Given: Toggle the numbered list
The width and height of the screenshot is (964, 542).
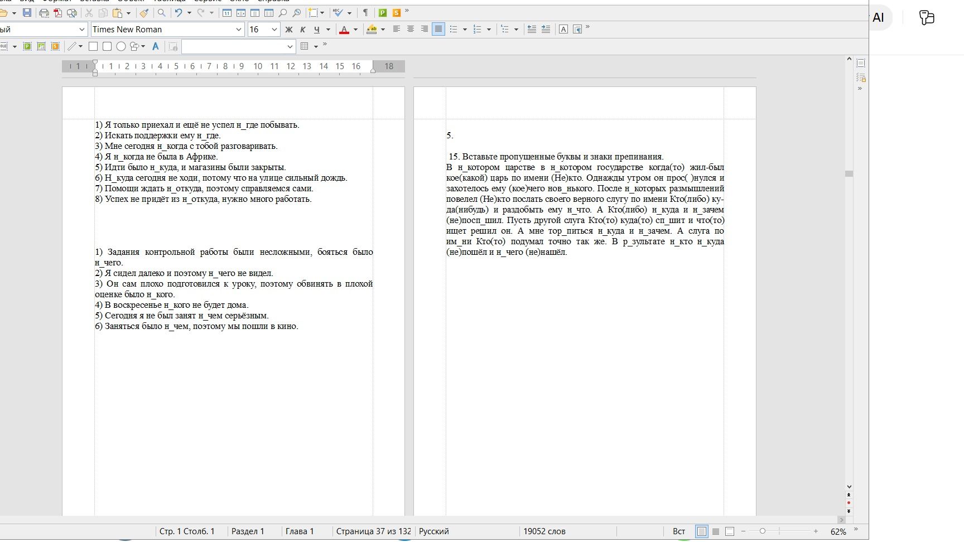Looking at the screenshot, I should (477, 30).
